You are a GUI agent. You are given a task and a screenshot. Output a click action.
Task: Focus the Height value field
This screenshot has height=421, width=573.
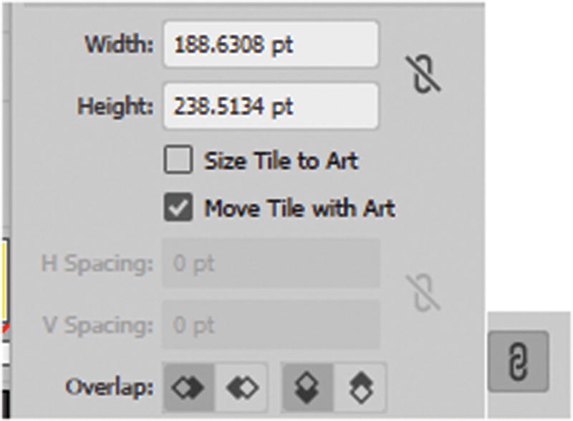(271, 106)
